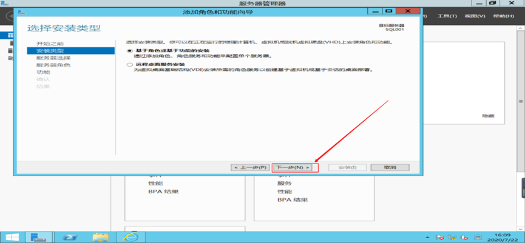Click the keyboard input method tray icon
Viewport: 525px width, 243px height.
[478, 238]
